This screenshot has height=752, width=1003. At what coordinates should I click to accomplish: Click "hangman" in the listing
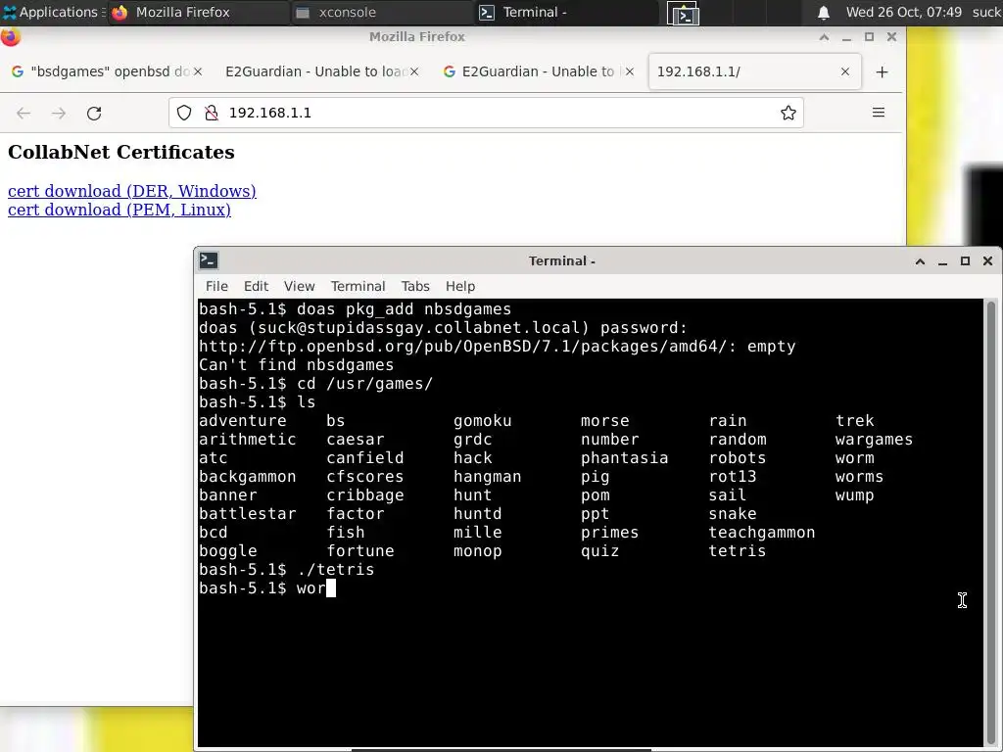pyautogui.click(x=488, y=477)
